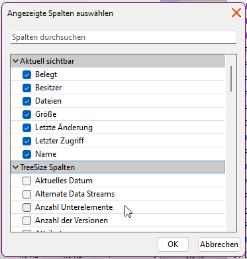Focus the Spalten durchsuchen search field
247x259 pixels.
point(123,37)
